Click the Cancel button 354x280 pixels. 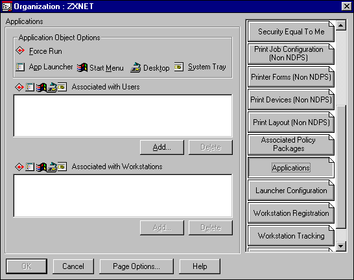tap(73, 266)
